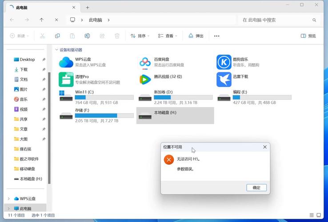Select the 清理Pro icon
This screenshot has width=328, height=222.
66,79
